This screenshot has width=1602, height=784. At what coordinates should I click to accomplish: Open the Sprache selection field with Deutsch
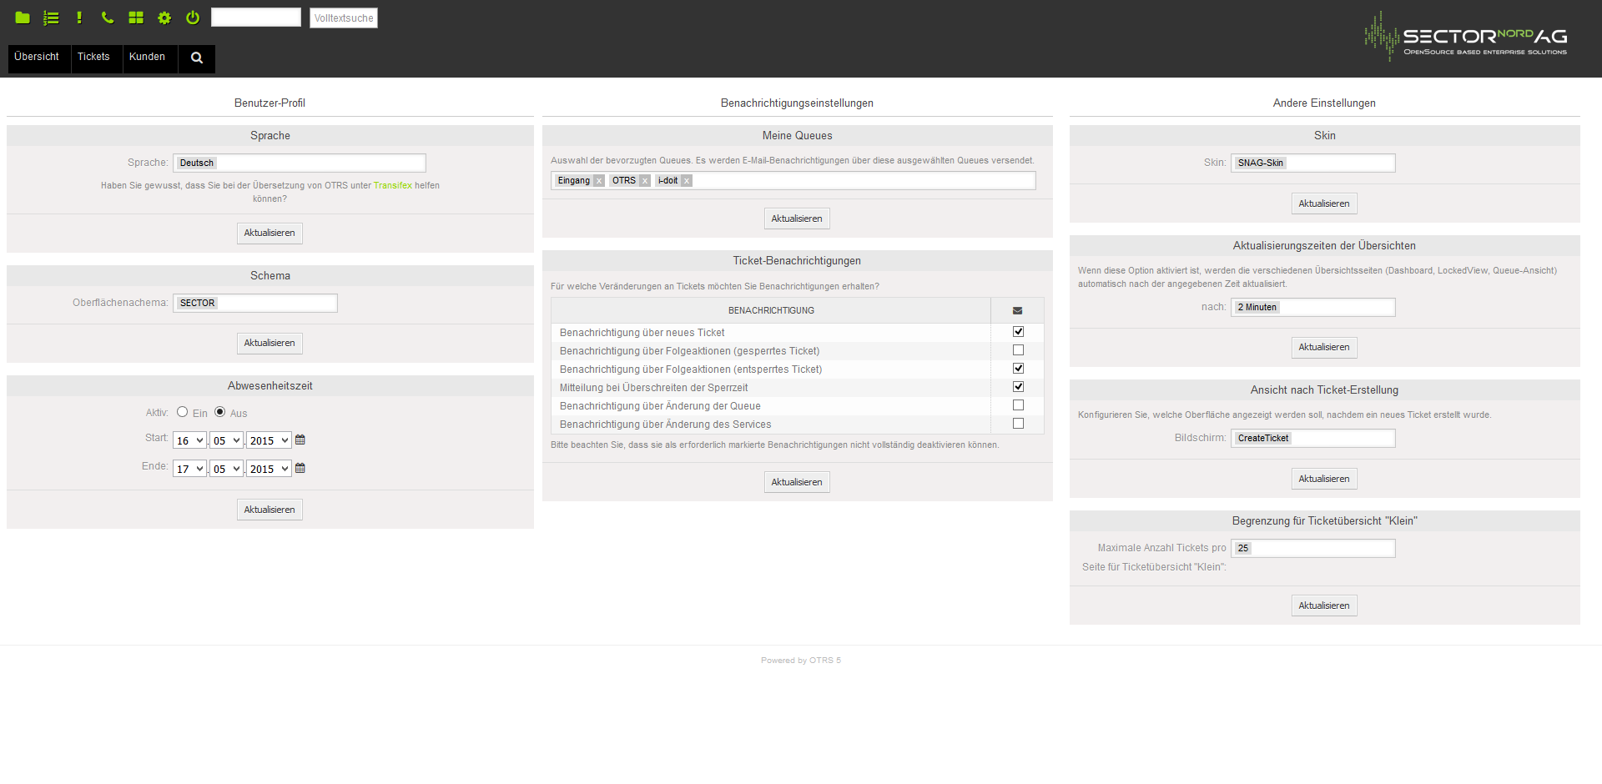[299, 163]
